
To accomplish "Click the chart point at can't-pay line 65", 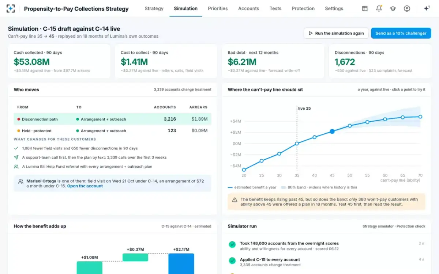I will [x=402, y=117].
